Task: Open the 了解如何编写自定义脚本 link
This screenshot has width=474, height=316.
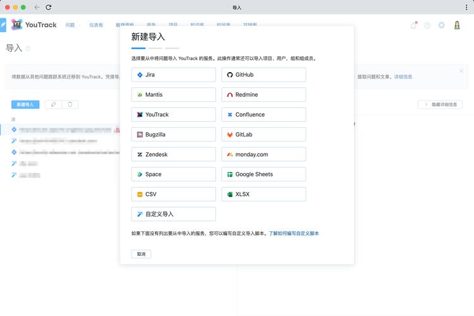Action: pyautogui.click(x=293, y=233)
